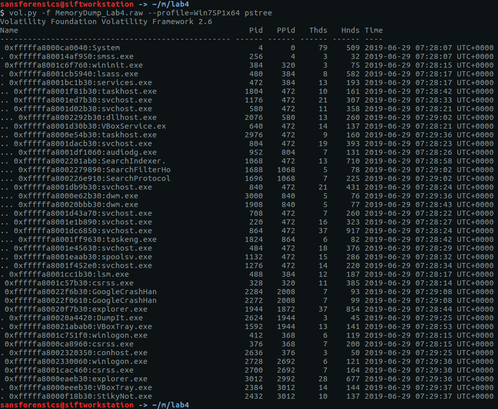Click Pid value 1132 of spoolsv.exe
498x409 pixels.
pyautogui.click(x=254, y=257)
